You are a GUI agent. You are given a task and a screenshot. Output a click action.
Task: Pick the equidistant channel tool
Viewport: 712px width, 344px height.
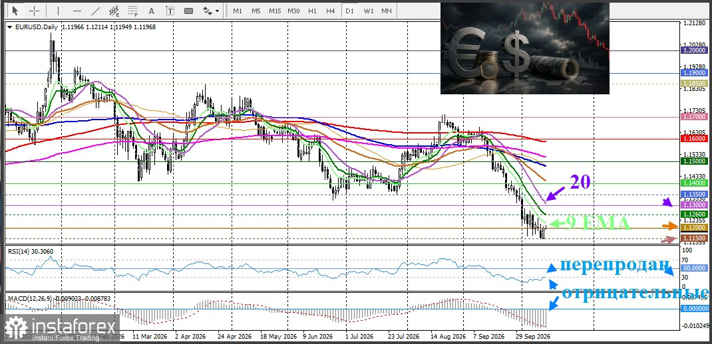click(x=114, y=11)
